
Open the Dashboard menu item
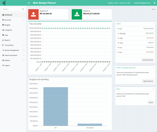click(x=13, y=15)
